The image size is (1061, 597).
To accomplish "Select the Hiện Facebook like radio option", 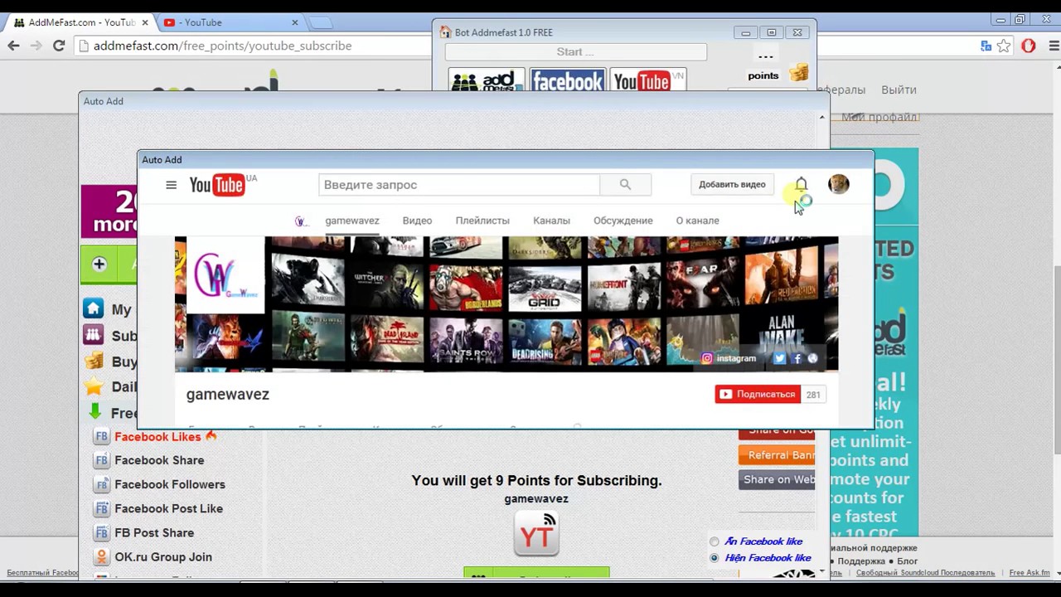I will (714, 558).
